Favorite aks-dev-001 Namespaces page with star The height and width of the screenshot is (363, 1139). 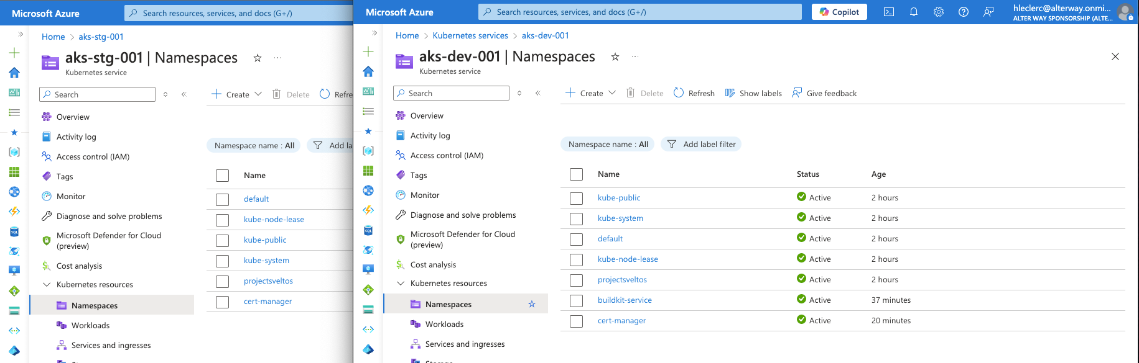point(615,56)
